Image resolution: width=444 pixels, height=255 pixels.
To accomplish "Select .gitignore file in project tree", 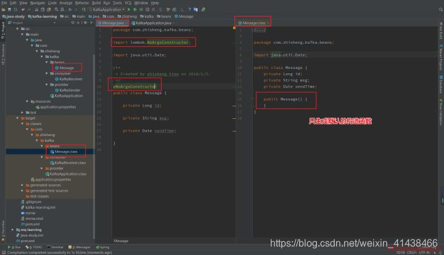I will [x=31, y=202].
